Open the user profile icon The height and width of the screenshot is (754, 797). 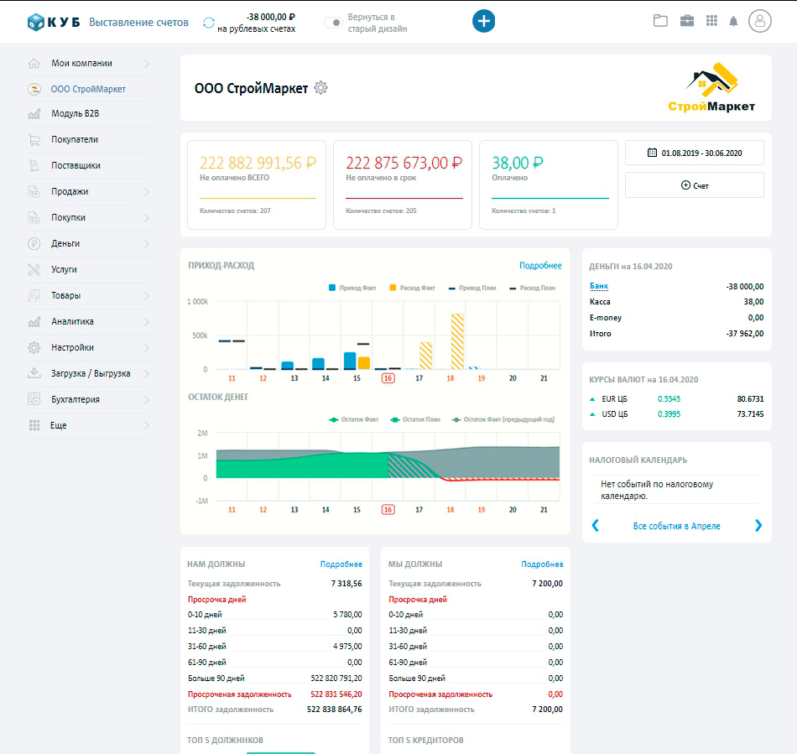click(x=762, y=20)
